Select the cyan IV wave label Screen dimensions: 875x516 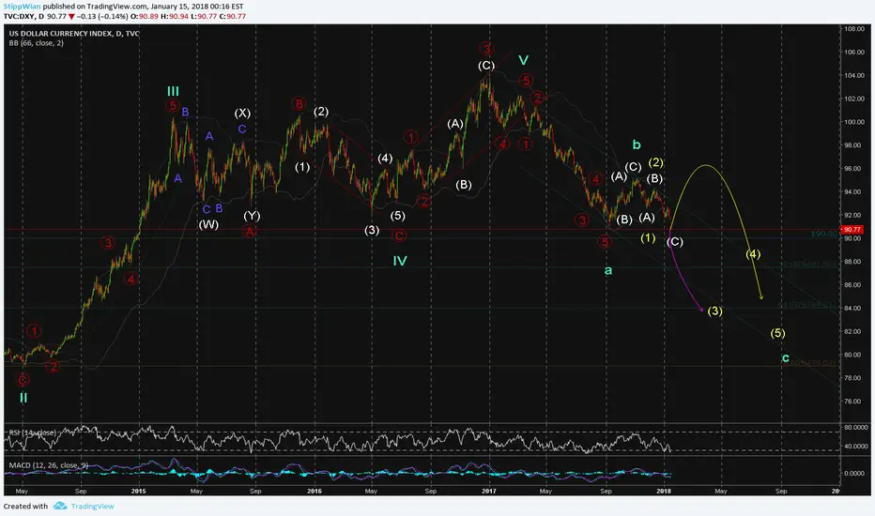click(400, 261)
